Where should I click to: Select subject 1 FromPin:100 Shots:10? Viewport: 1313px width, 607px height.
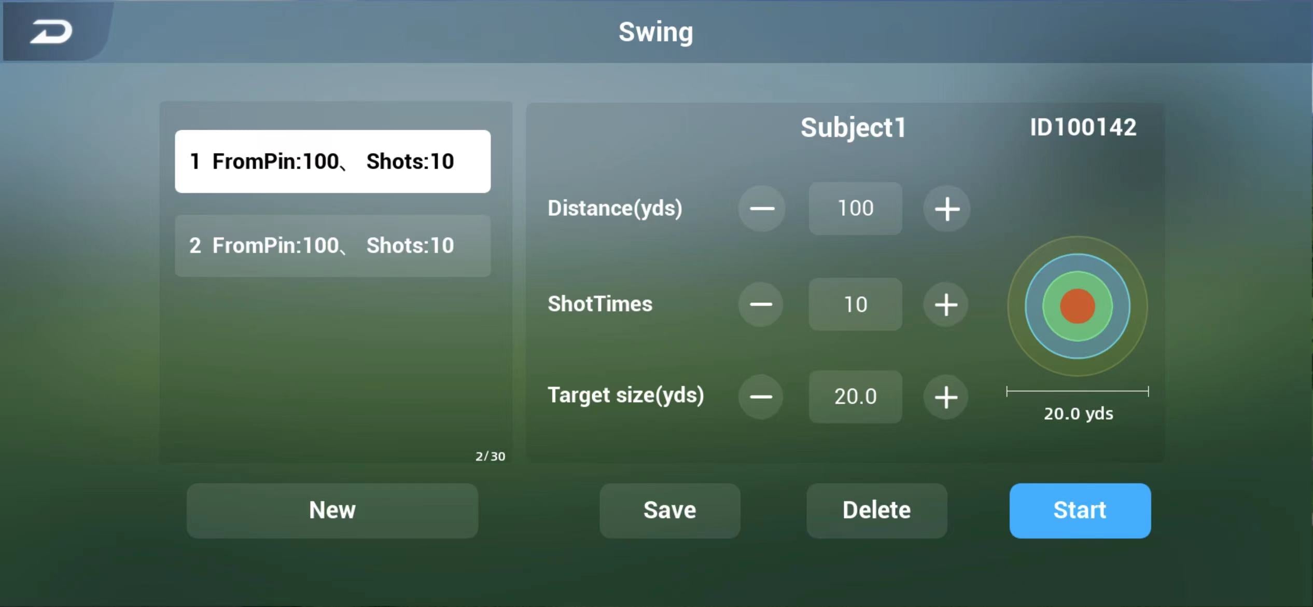click(332, 161)
